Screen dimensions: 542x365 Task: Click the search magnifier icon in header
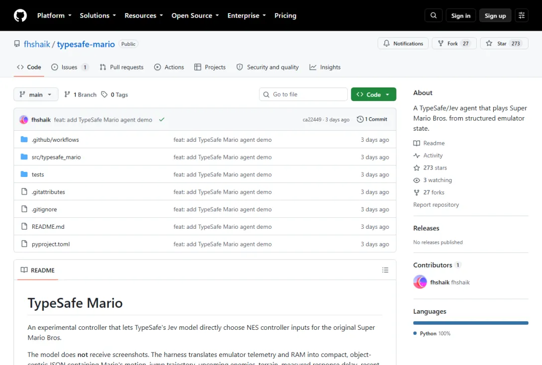click(434, 16)
